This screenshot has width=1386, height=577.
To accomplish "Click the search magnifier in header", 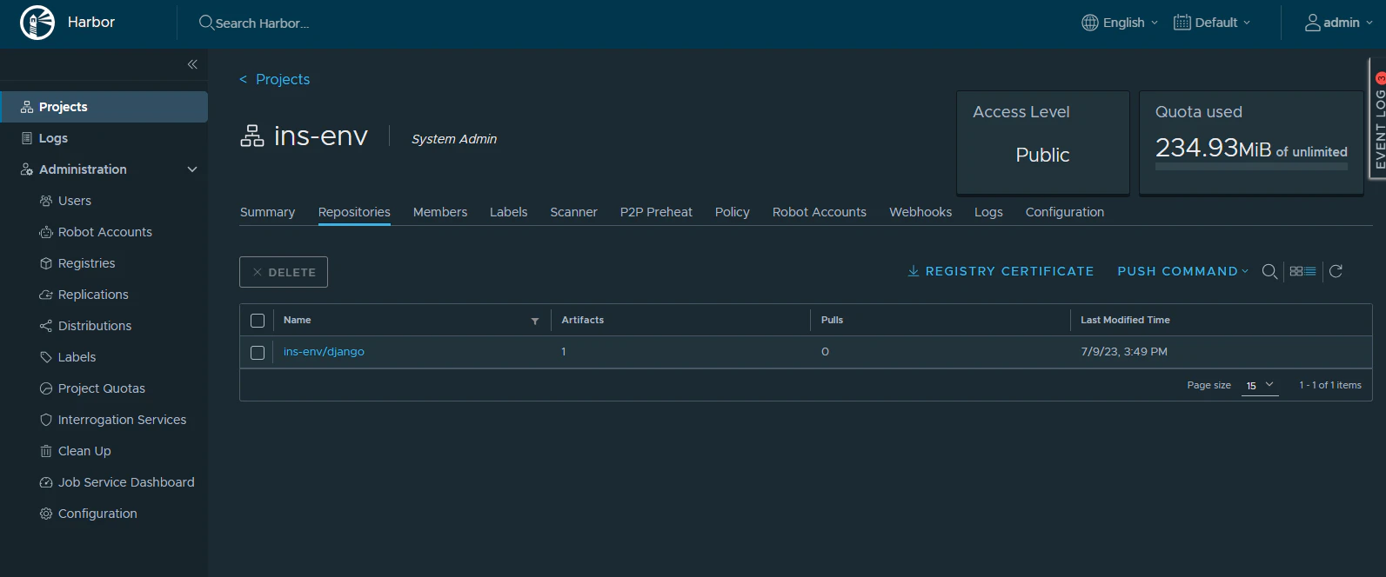I will pos(206,23).
